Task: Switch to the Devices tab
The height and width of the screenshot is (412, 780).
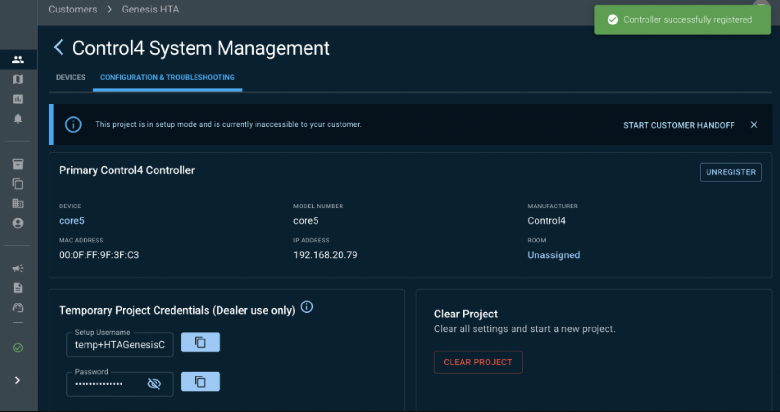Action: click(x=71, y=77)
